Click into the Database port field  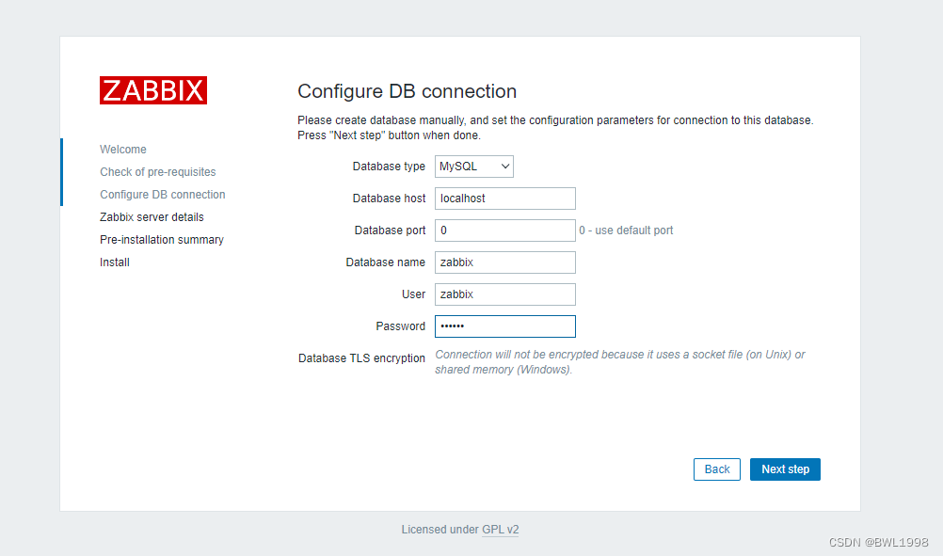505,230
